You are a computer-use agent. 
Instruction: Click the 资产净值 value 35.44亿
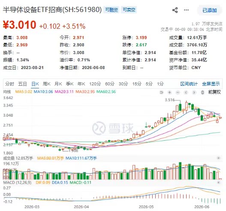pos(199,60)
